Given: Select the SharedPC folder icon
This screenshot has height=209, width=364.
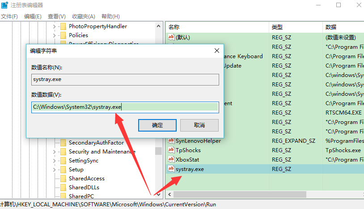Looking at the screenshot, I should click(x=63, y=196).
